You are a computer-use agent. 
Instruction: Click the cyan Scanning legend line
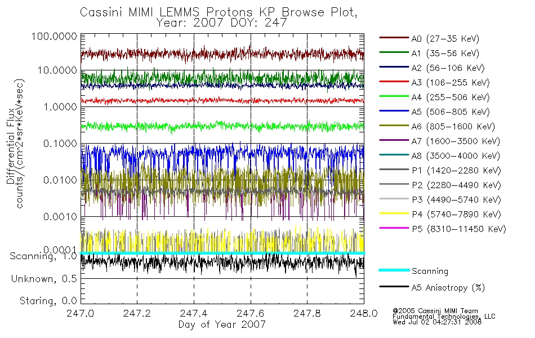394,270
